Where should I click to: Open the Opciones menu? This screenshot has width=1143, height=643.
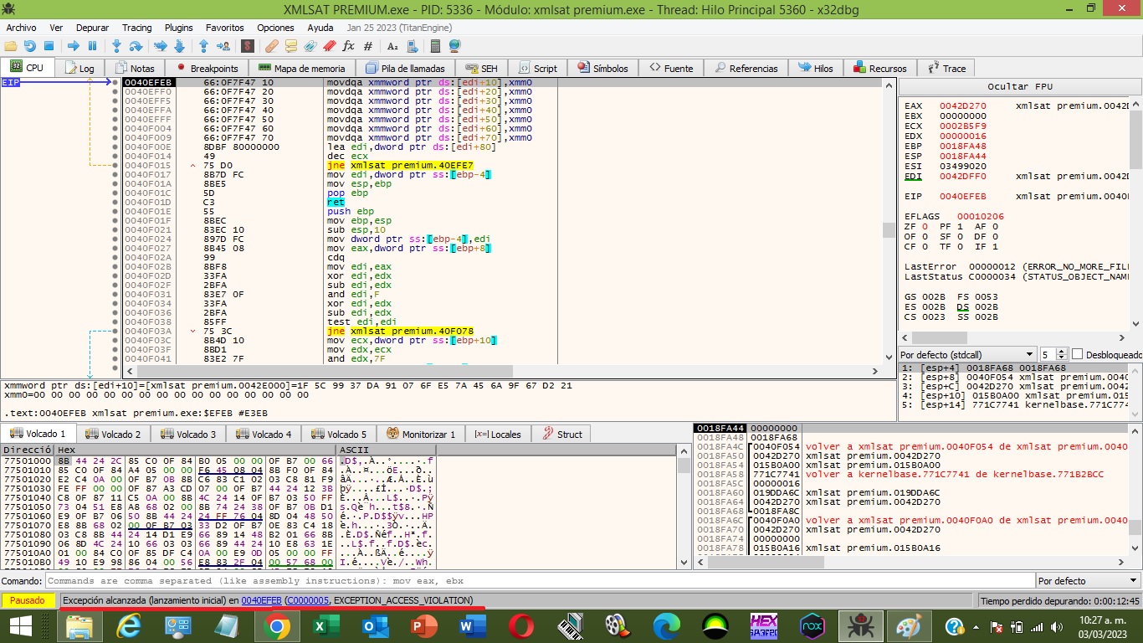[x=275, y=28]
